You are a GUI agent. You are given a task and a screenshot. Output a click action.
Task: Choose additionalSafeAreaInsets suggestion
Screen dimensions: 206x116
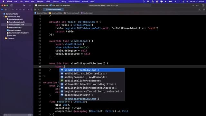pos(92,81)
